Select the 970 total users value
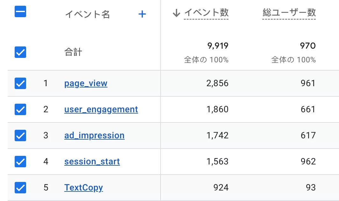339x201 pixels. pos(308,46)
